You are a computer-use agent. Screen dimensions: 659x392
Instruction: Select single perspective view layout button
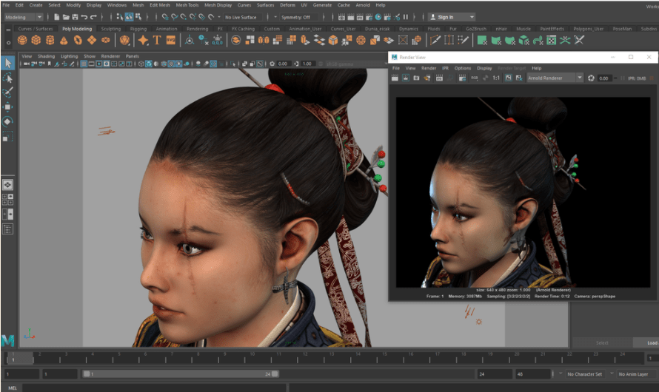tap(7, 185)
